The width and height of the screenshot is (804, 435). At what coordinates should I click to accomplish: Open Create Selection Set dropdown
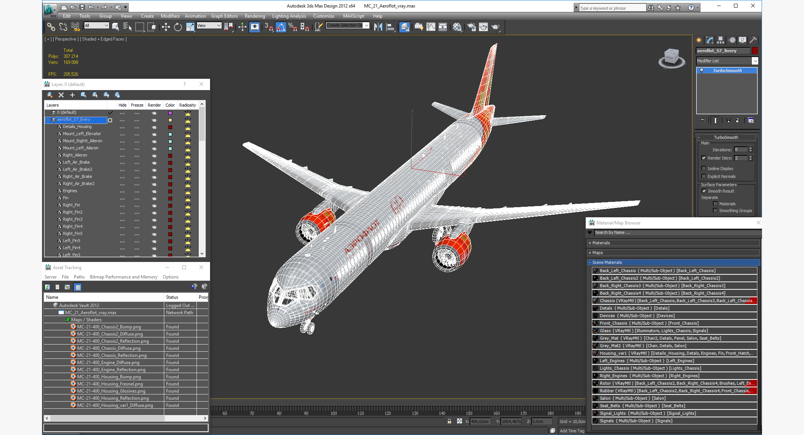click(x=366, y=26)
